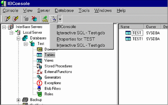Click the Databases cylinders icon
The width and height of the screenshot is (168, 105).
pyautogui.click(x=25, y=38)
